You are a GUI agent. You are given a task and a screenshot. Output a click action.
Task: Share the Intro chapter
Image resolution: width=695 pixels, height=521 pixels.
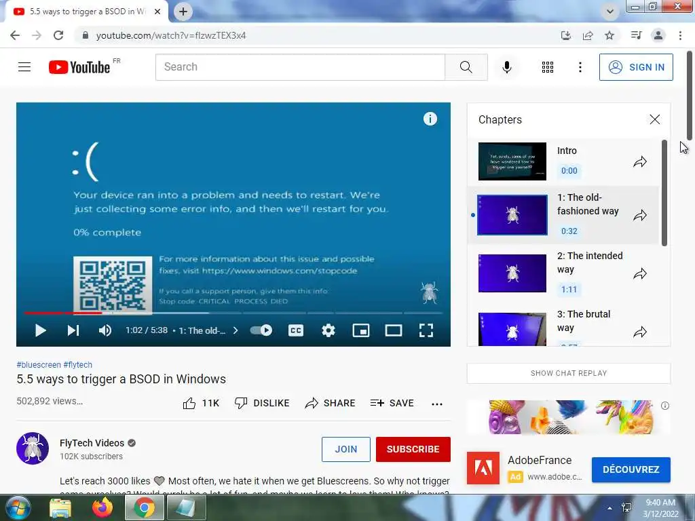point(640,161)
